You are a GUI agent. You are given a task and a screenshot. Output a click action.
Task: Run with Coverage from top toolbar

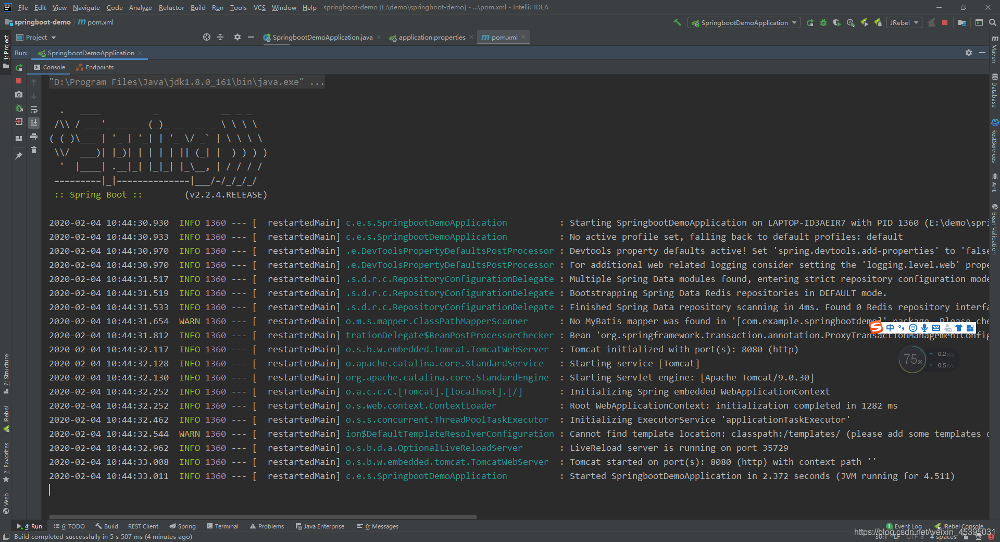tap(837, 22)
